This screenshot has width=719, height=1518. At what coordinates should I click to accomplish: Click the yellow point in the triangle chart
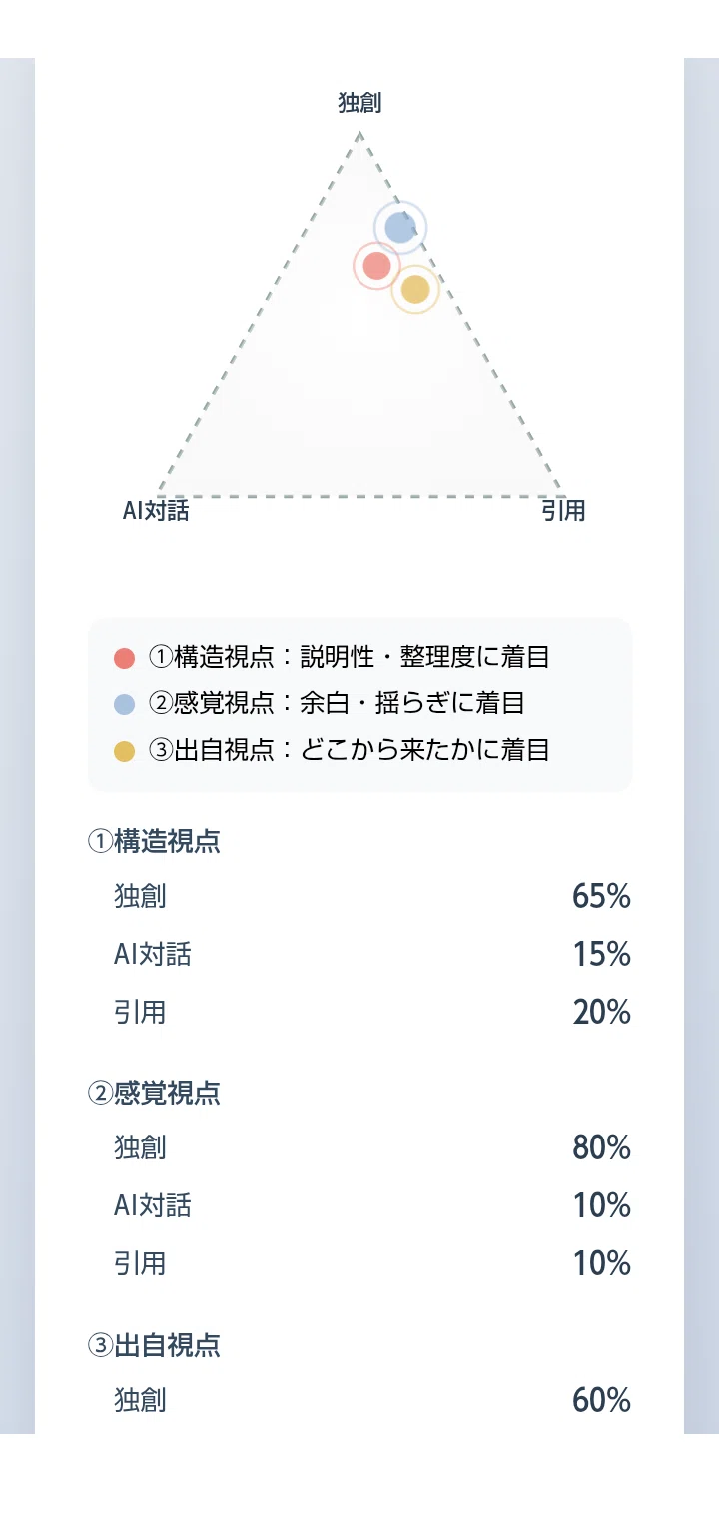point(415,290)
